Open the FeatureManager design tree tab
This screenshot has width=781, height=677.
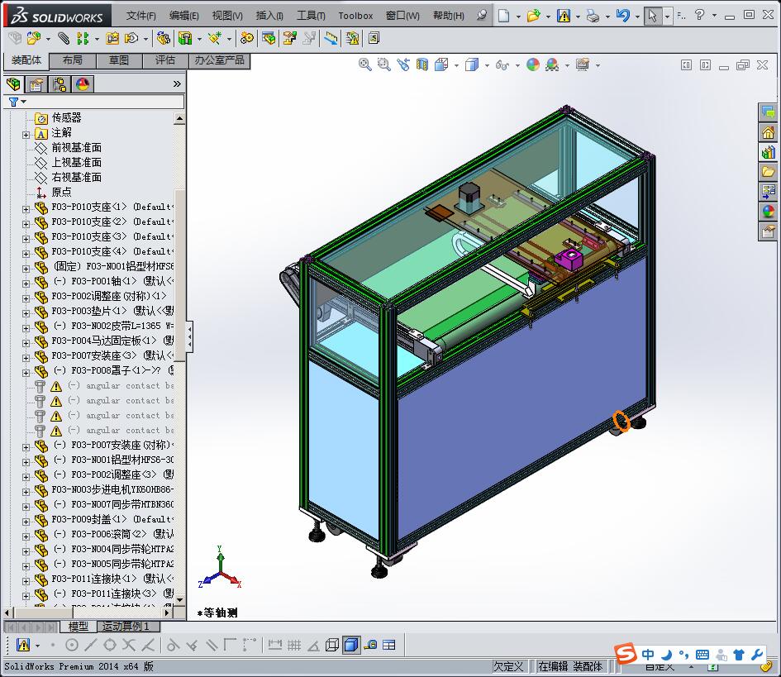[x=14, y=84]
